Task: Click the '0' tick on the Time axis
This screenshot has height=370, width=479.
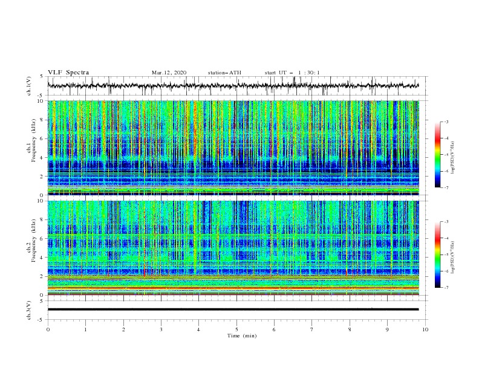Action: pos(48,329)
